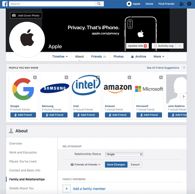Open the friend requests icon
The image size is (195, 194).
pyautogui.click(x=181, y=4)
